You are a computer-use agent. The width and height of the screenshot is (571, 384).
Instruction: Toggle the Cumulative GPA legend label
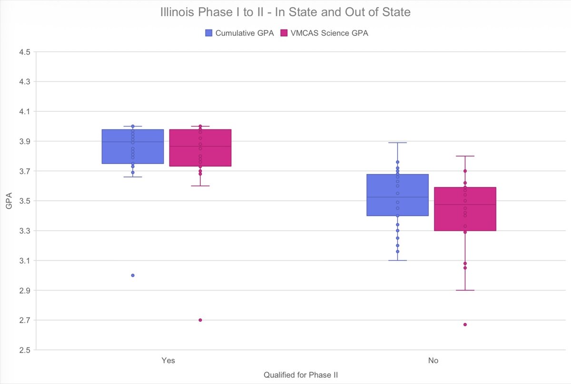click(245, 33)
